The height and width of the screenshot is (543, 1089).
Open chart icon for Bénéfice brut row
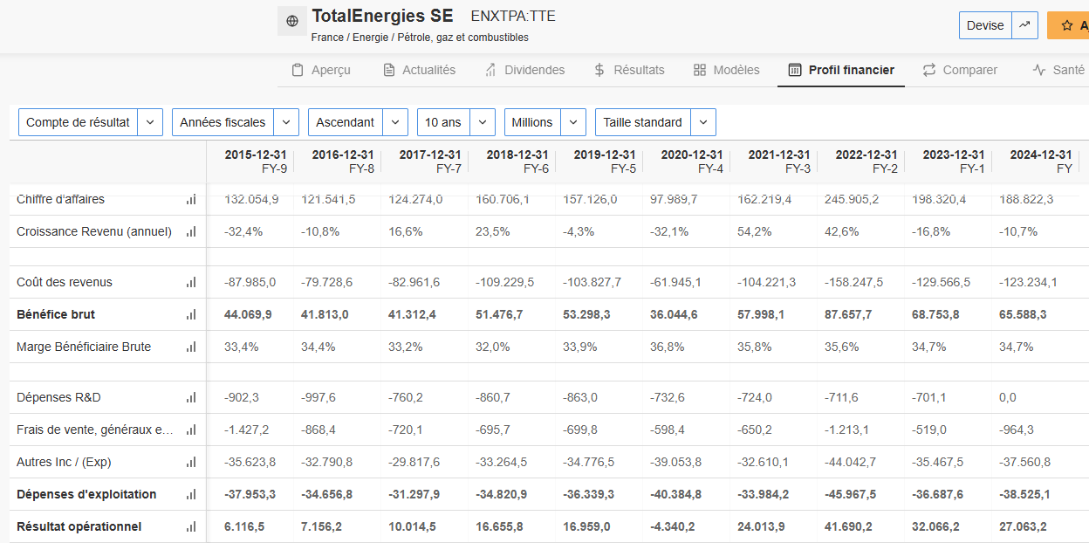[190, 314]
